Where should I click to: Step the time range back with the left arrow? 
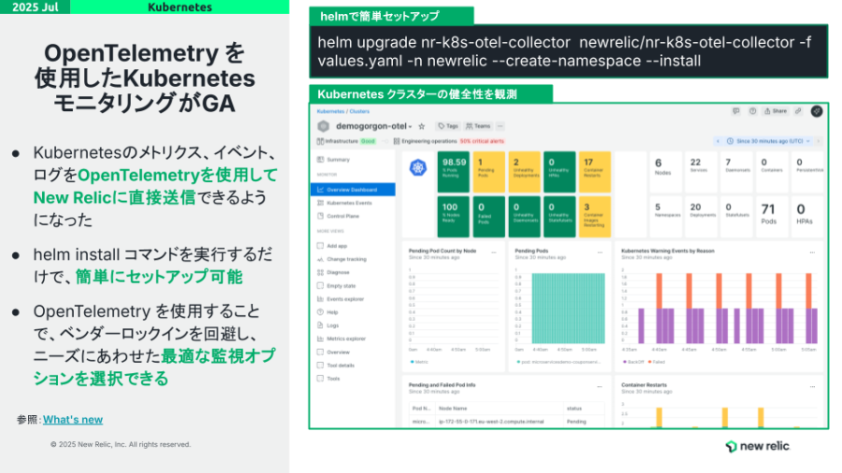(718, 141)
